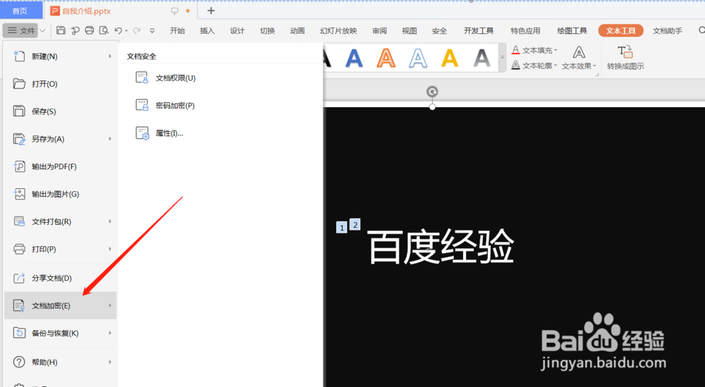The image size is (705, 387).
Task: Open the 动画 ribbon tab
Action: 298,30
